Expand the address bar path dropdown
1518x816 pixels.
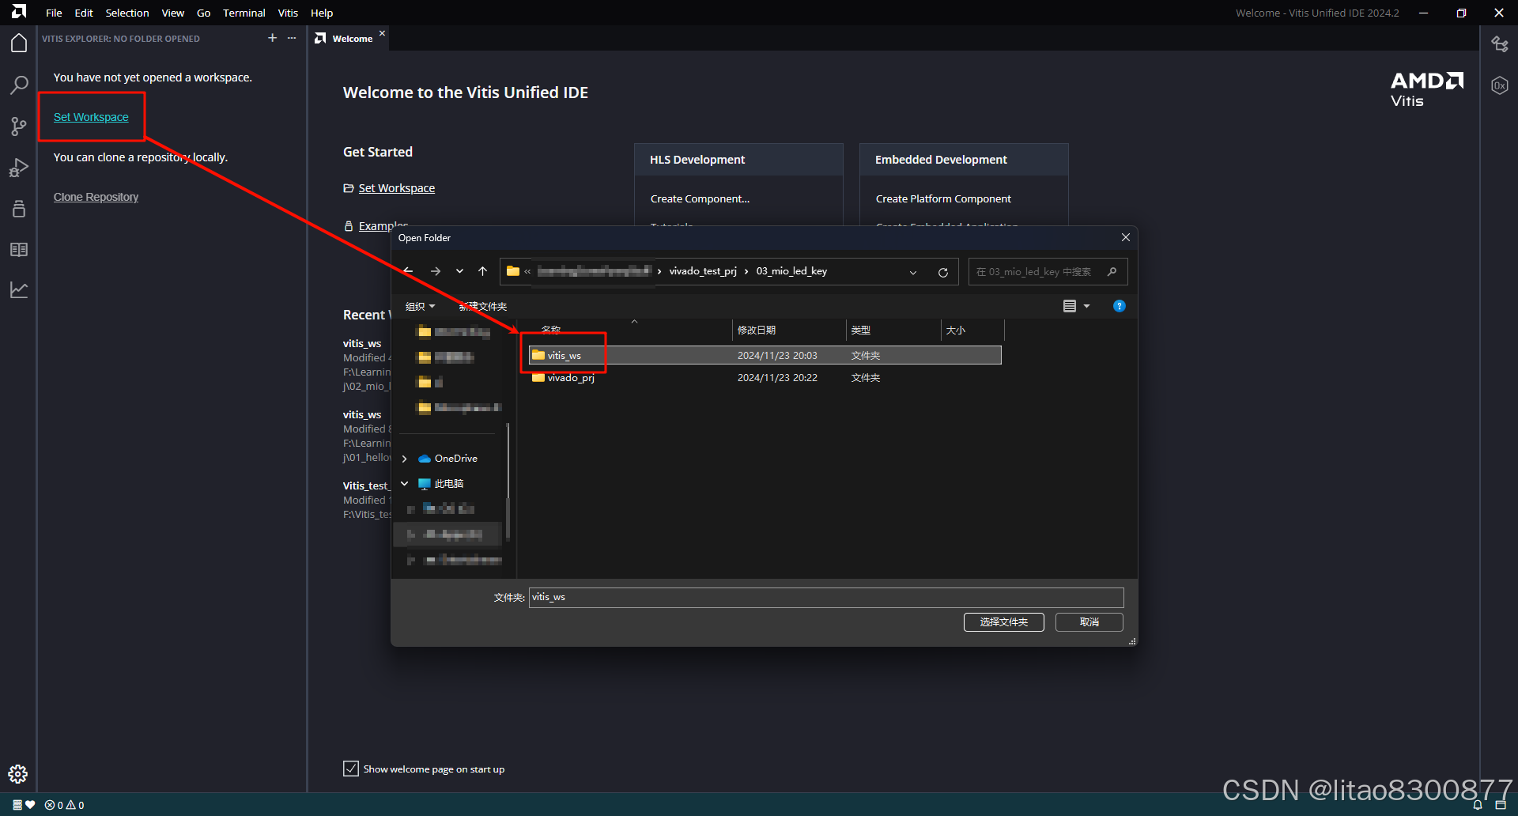(913, 272)
